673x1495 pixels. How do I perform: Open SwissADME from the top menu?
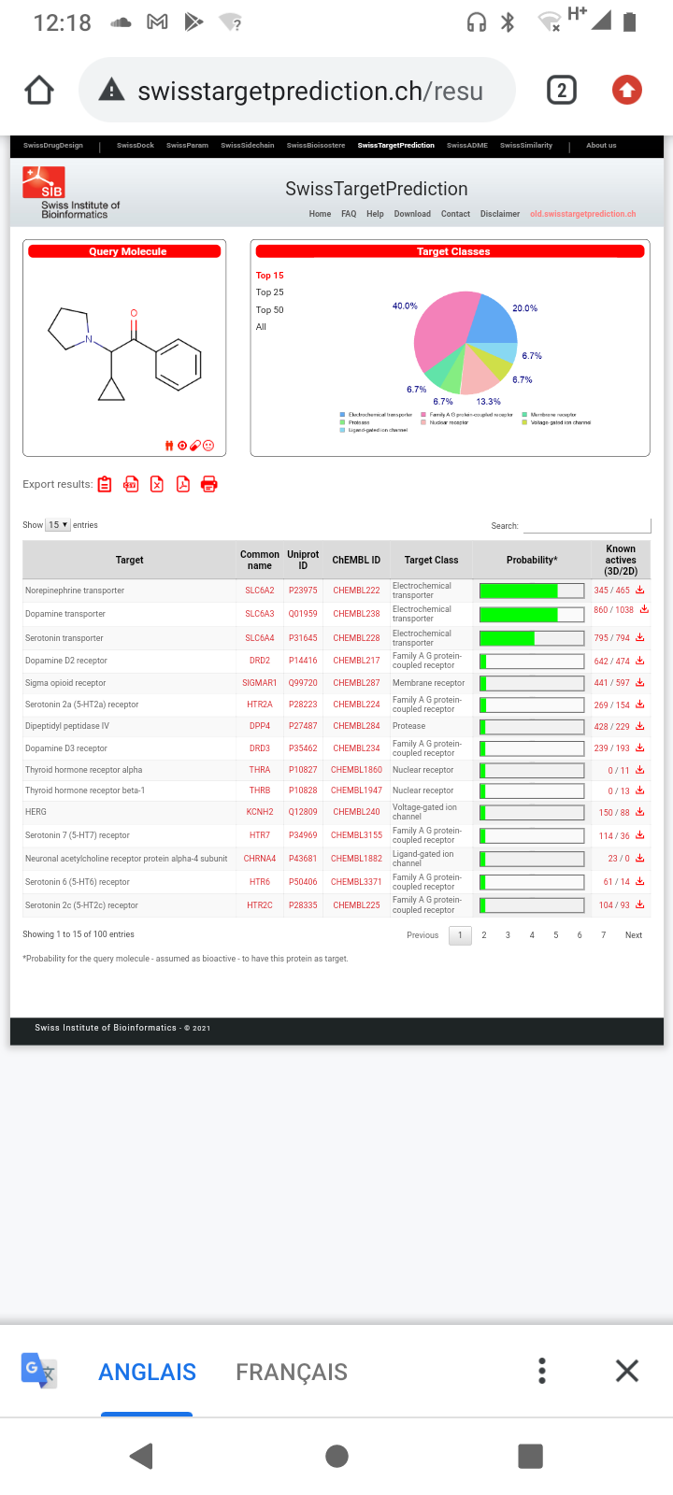[467, 146]
